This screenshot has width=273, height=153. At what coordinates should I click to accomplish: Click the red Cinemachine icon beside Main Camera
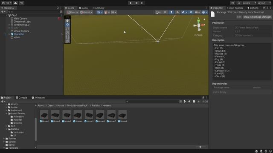[x=59, y=18]
